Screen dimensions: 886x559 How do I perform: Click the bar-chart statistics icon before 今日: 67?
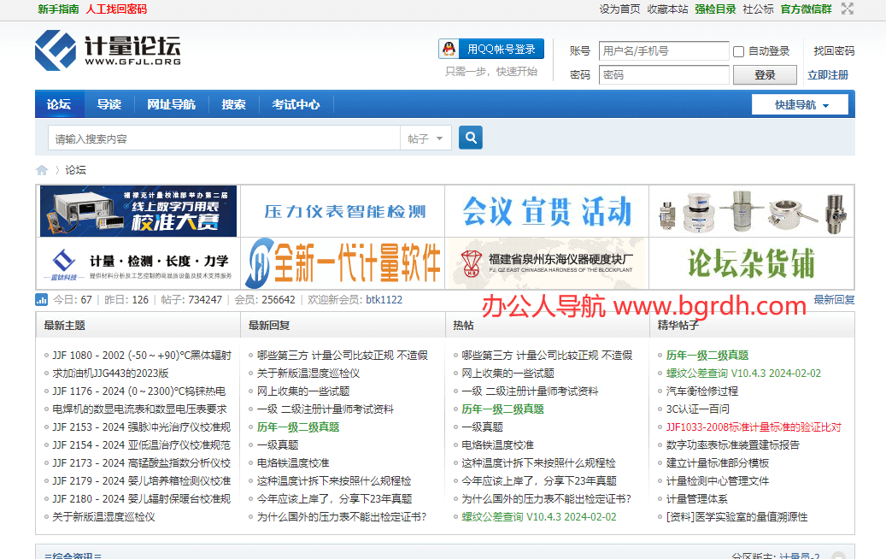click(x=41, y=300)
